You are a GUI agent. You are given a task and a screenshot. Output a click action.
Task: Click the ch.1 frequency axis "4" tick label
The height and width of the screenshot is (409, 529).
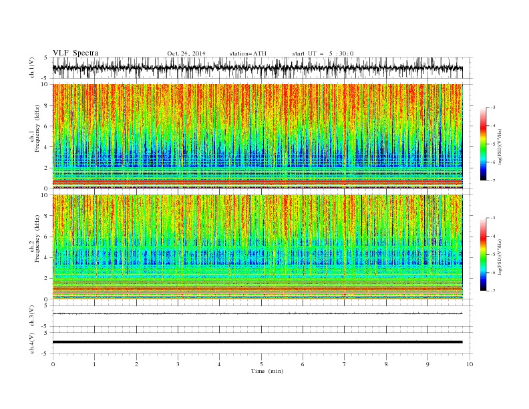(x=47, y=147)
